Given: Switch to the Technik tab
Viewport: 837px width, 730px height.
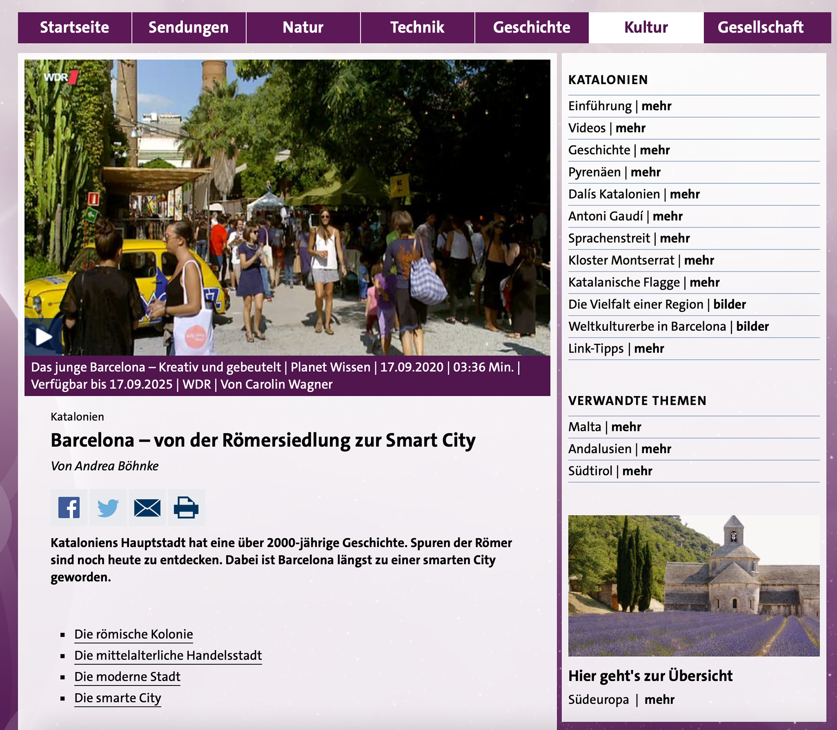Looking at the screenshot, I should (417, 27).
